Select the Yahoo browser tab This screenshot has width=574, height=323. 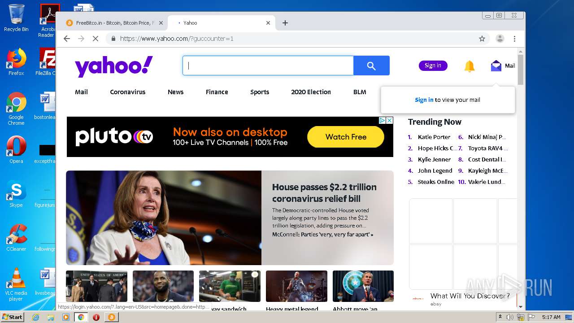click(222, 23)
